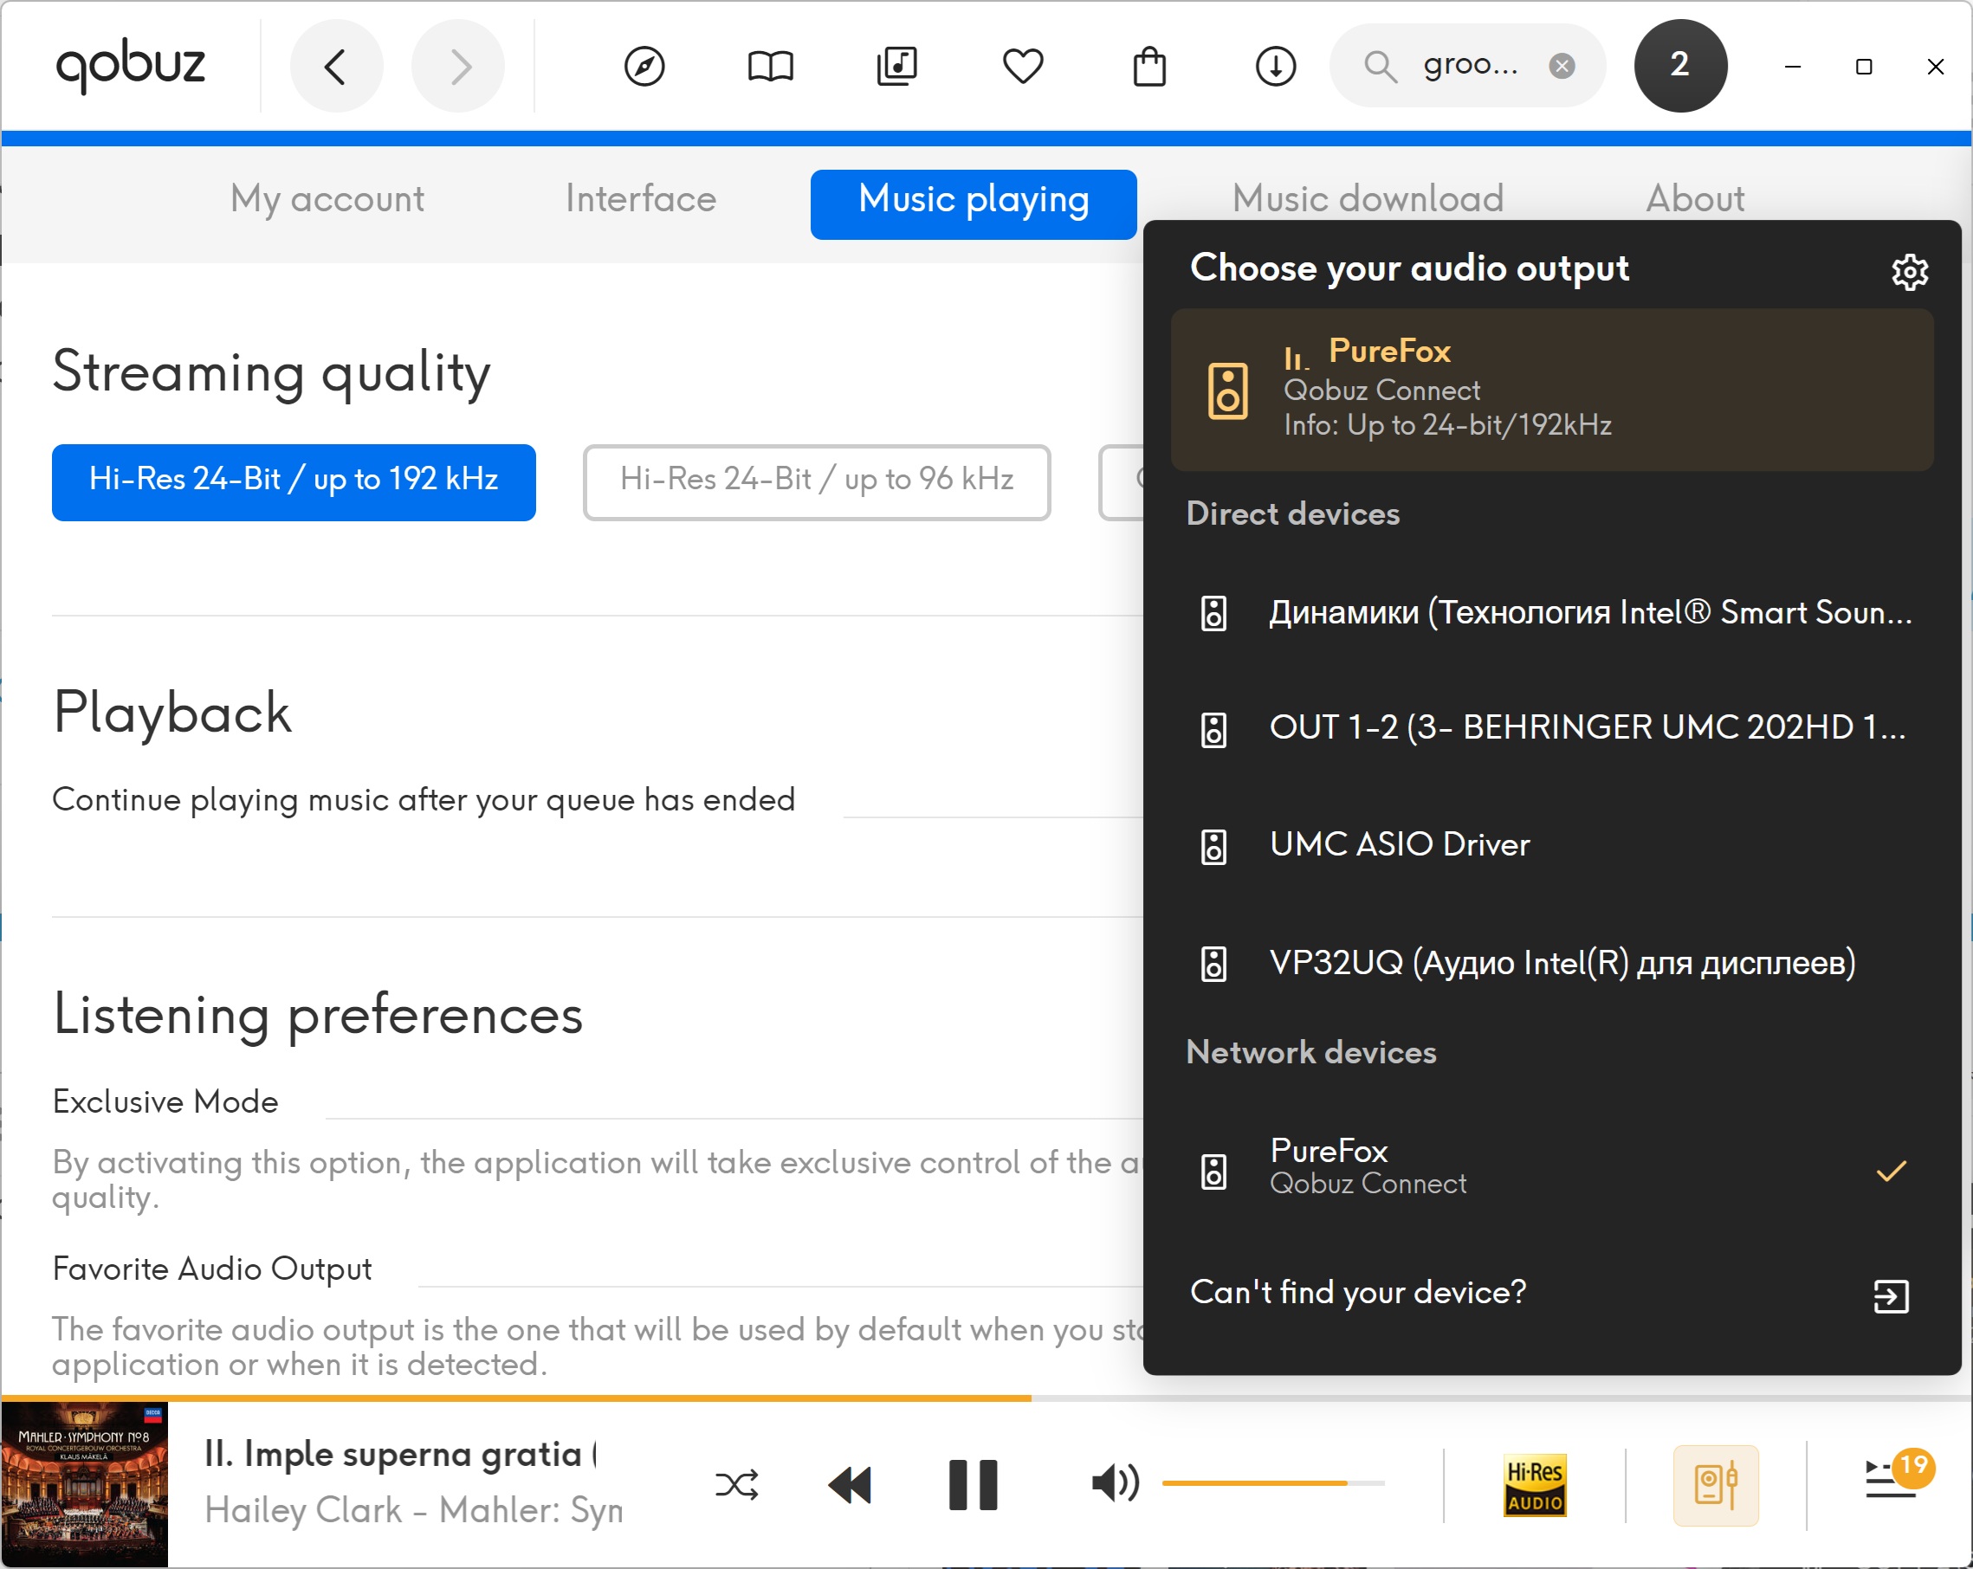Open the Purchases shopping bag icon
Viewport: 1973px width, 1569px height.
[1148, 66]
